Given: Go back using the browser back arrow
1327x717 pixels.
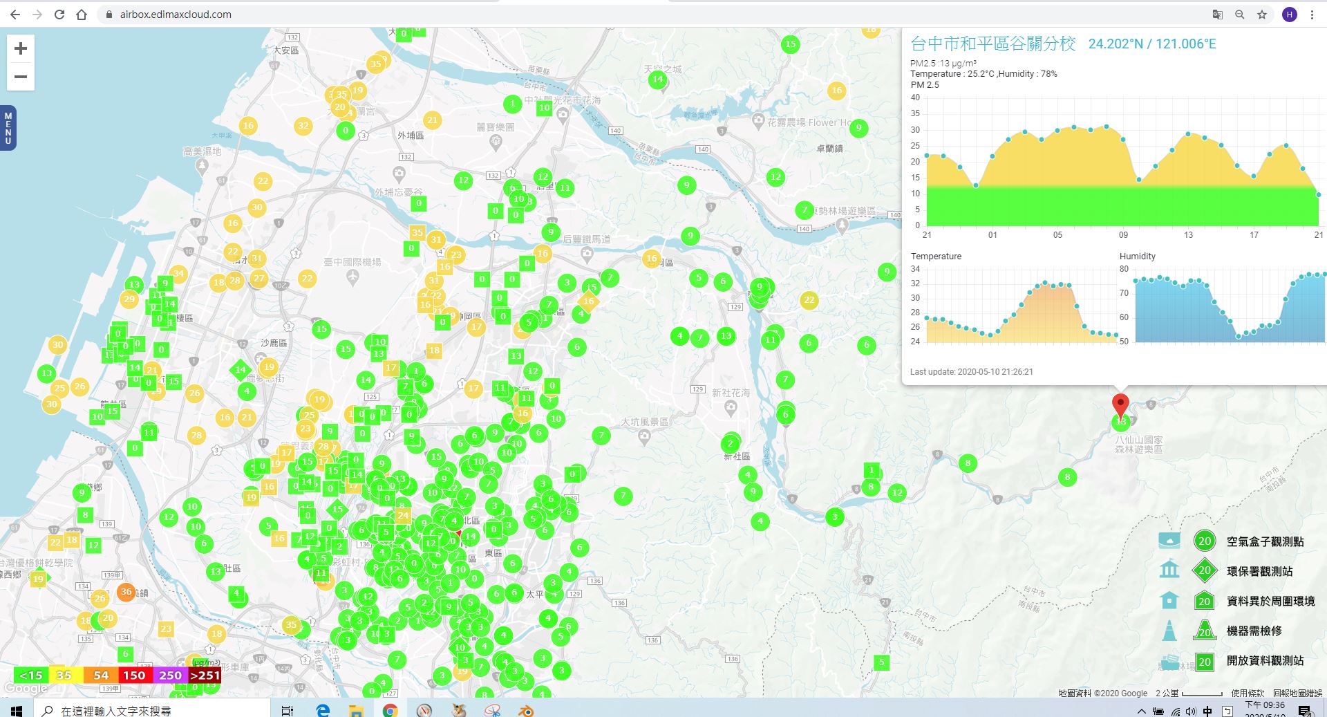Looking at the screenshot, I should 15,15.
